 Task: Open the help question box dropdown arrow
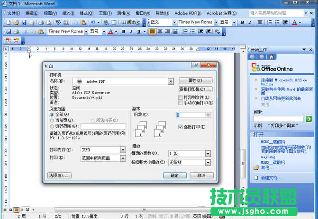[x=306, y=13]
